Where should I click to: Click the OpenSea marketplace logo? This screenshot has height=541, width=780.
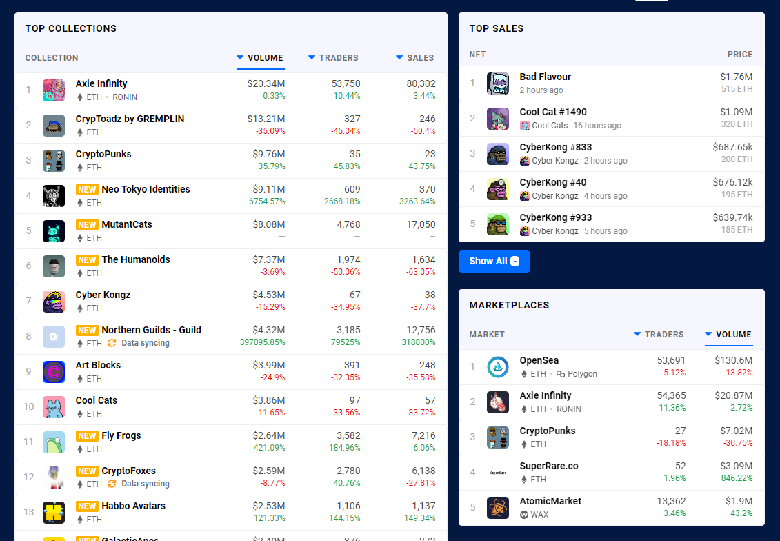497,367
